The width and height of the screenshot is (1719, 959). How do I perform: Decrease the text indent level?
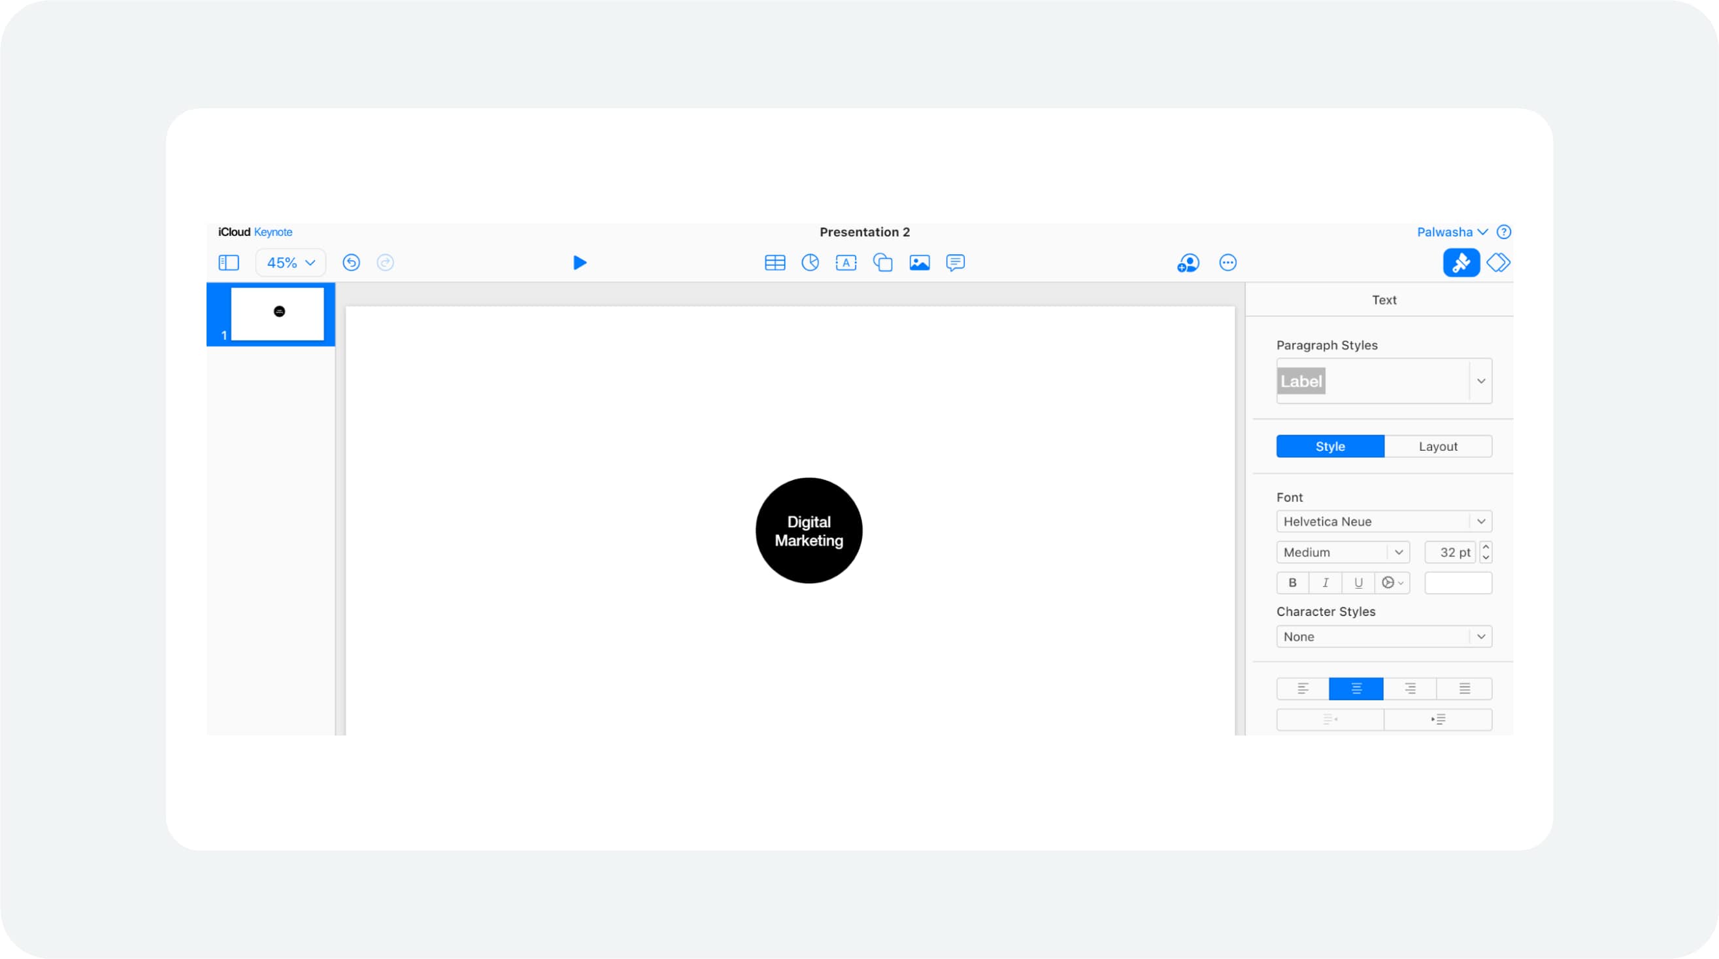(1330, 720)
